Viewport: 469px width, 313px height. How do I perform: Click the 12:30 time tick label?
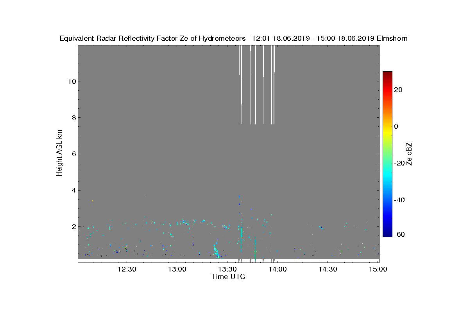[x=126, y=269]
